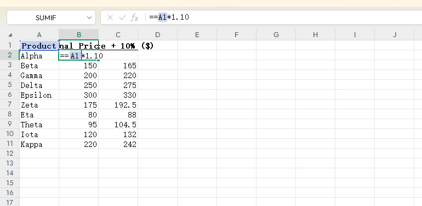The width and height of the screenshot is (422, 206).
Task: Cancel the formula edit with X icon
Action: tap(110, 17)
